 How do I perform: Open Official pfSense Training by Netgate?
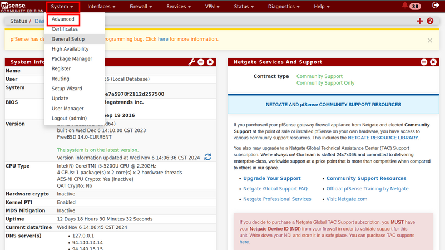coord(367,189)
